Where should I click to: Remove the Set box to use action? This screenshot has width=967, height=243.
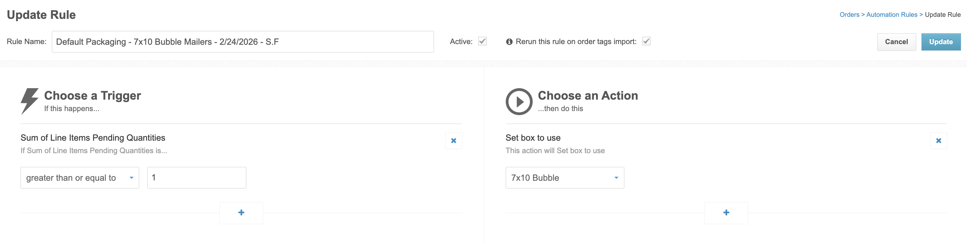(x=938, y=141)
